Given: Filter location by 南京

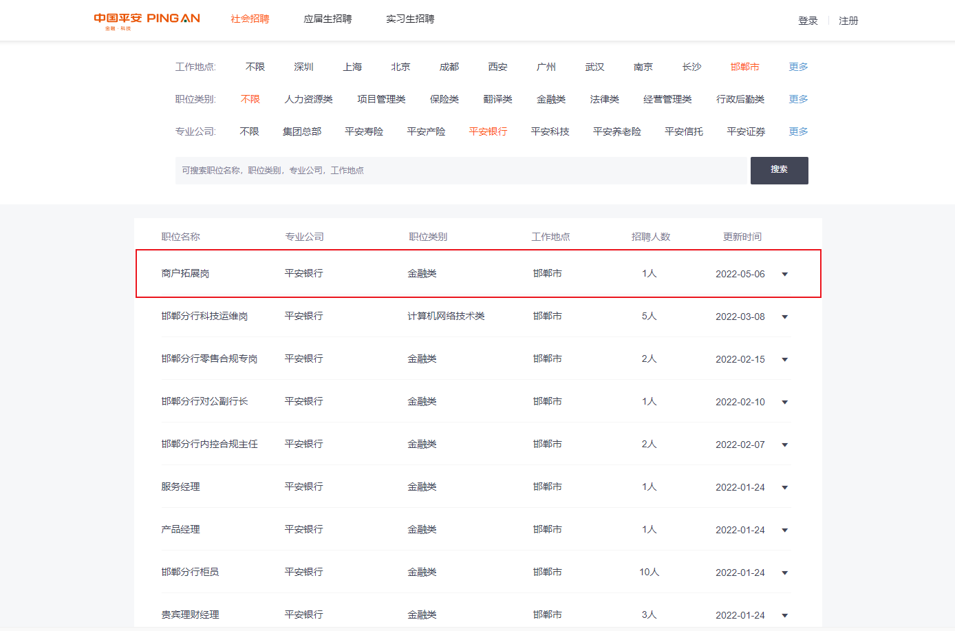Looking at the screenshot, I should click(x=643, y=67).
